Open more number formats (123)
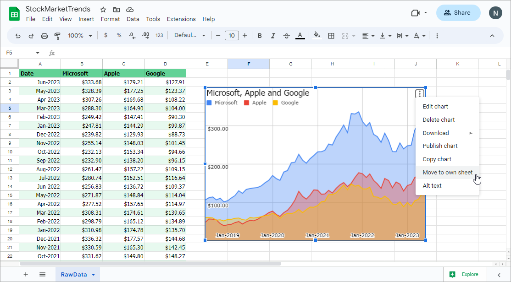Screen dimensions: 511x282 [159, 35]
